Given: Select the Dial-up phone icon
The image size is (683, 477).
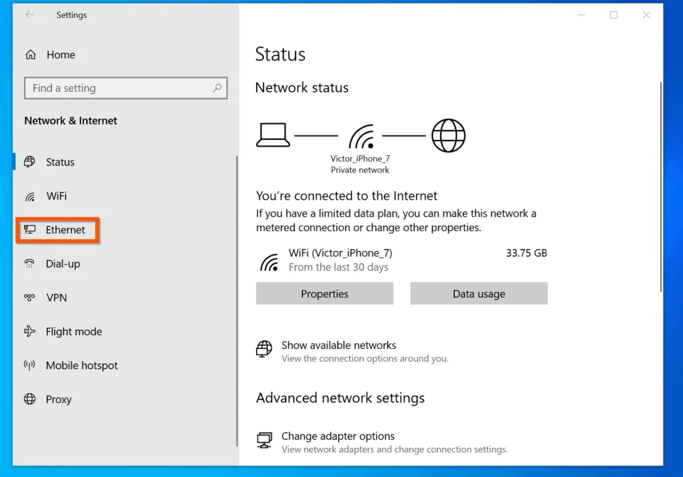Looking at the screenshot, I should pos(30,263).
